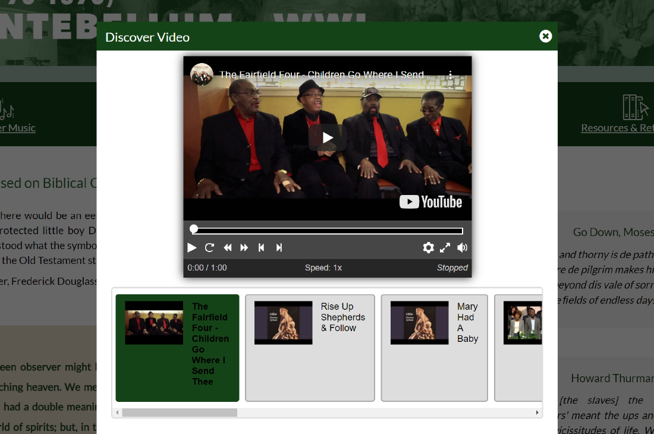
Task: Click the restart video icon
Action: pos(209,248)
